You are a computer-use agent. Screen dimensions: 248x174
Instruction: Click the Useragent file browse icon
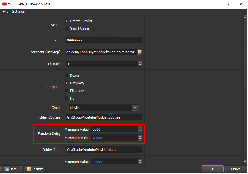(139, 52)
